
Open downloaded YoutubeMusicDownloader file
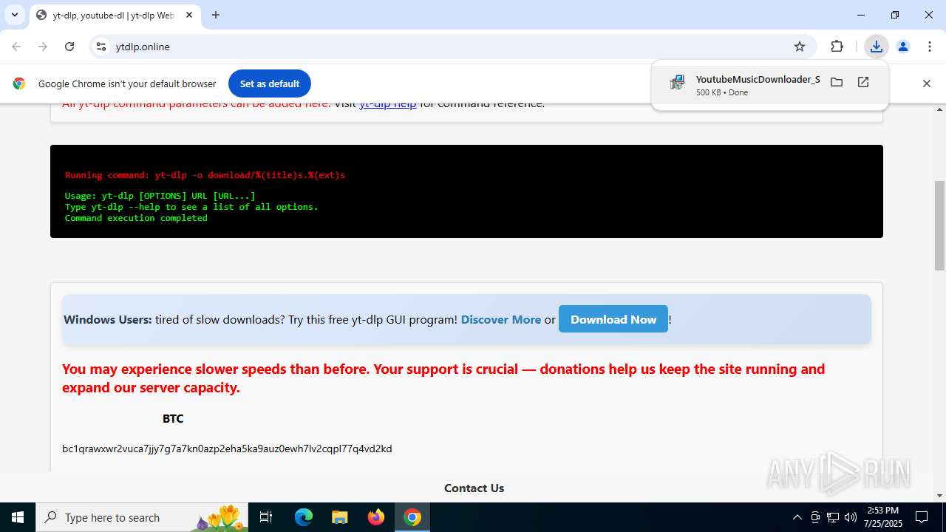[758, 80]
